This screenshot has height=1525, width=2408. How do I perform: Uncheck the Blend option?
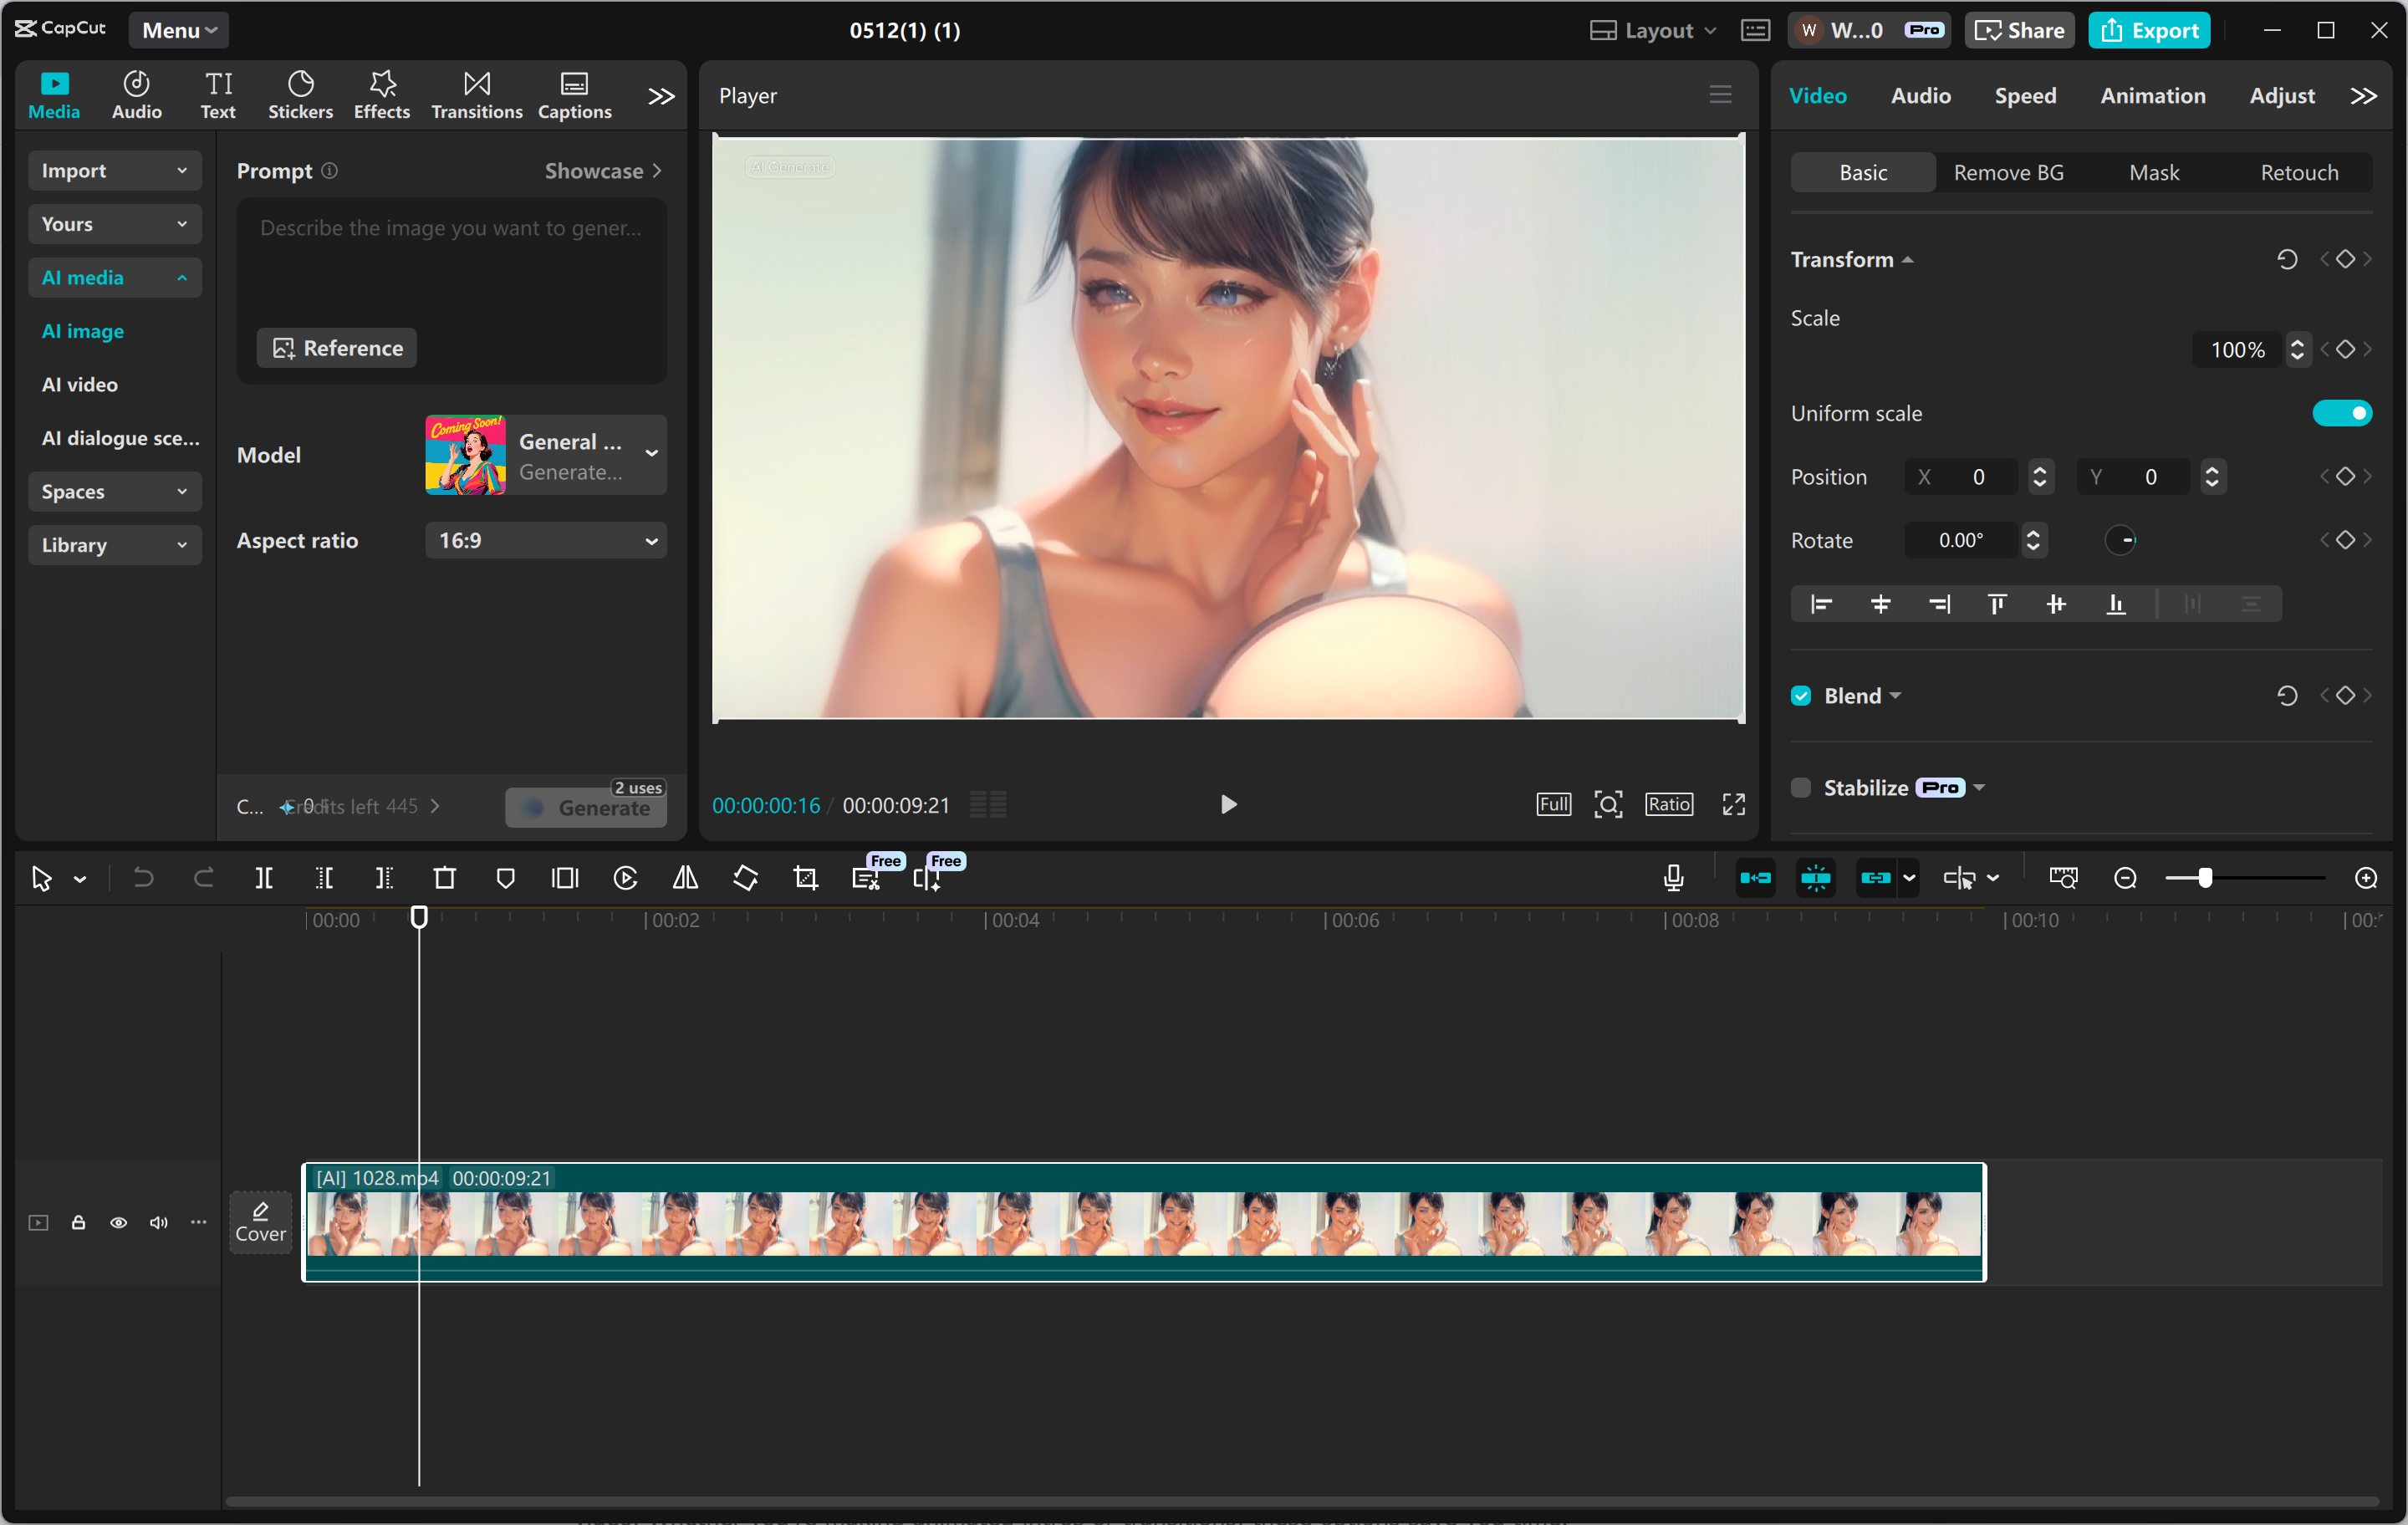click(x=1800, y=694)
